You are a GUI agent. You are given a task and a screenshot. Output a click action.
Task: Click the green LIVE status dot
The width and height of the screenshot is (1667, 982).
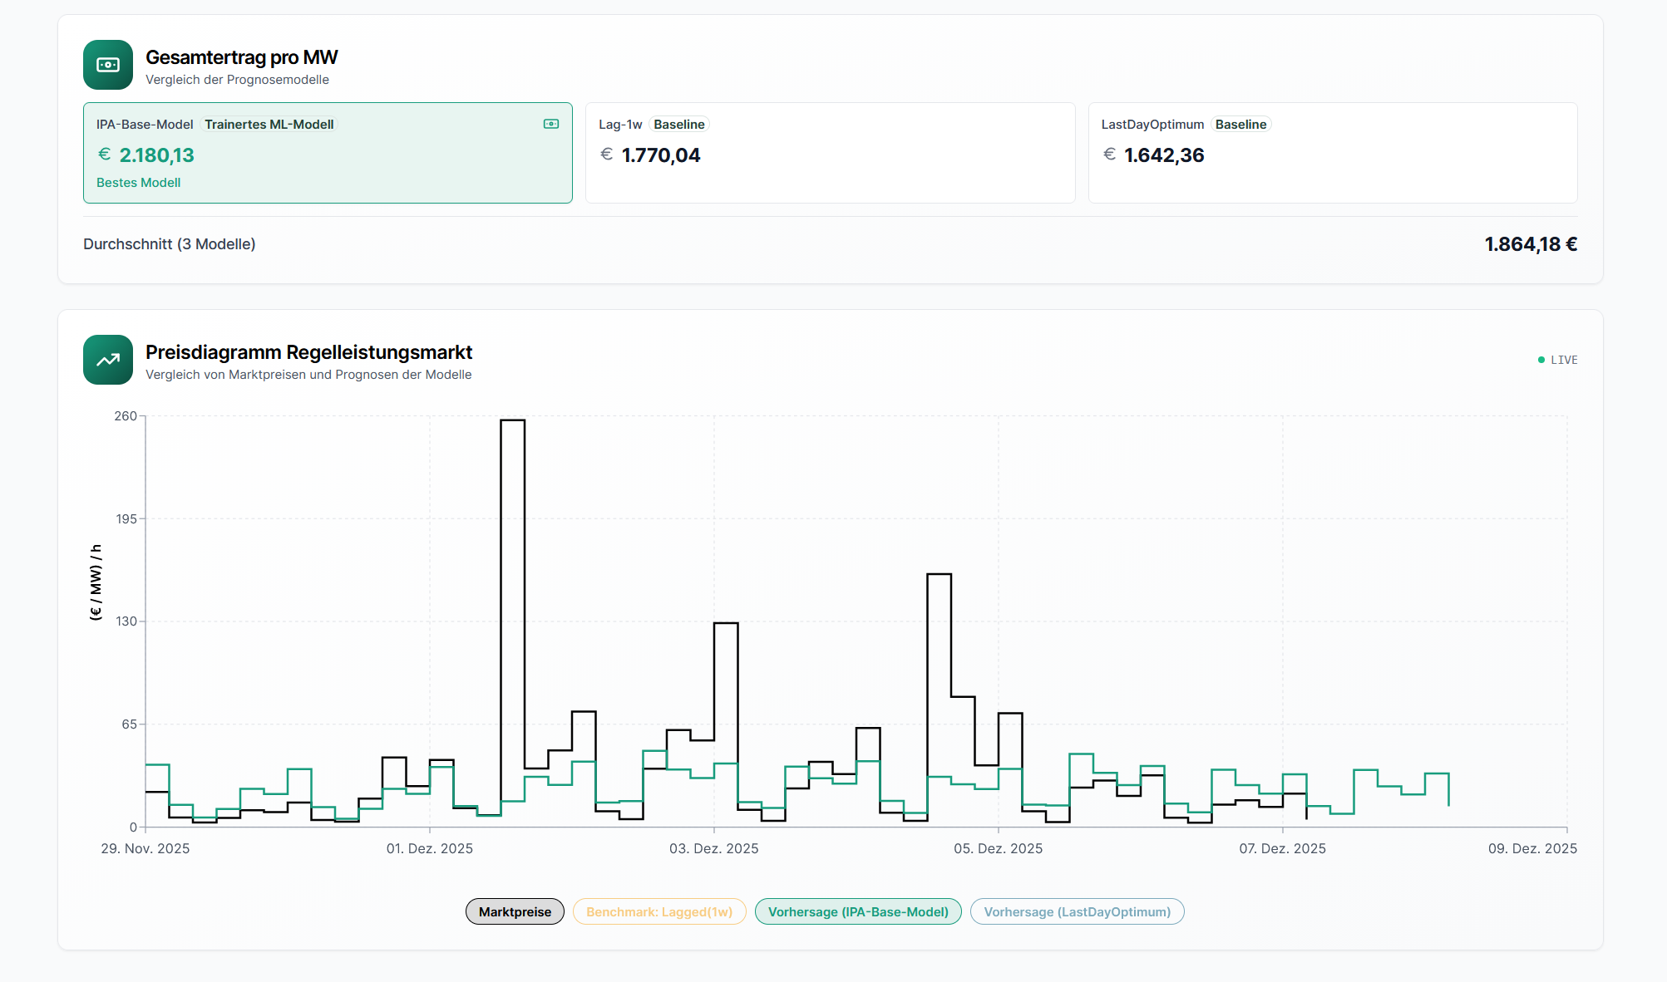(x=1541, y=360)
